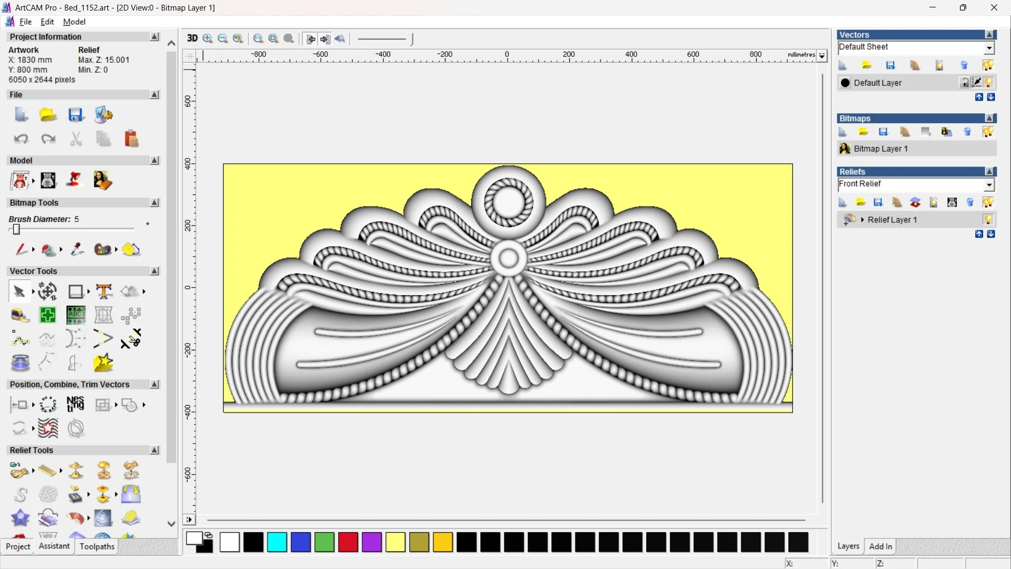This screenshot has height=569, width=1011.
Task: Toggle Relief Layer 1 visibility bulb
Action: tap(988, 220)
